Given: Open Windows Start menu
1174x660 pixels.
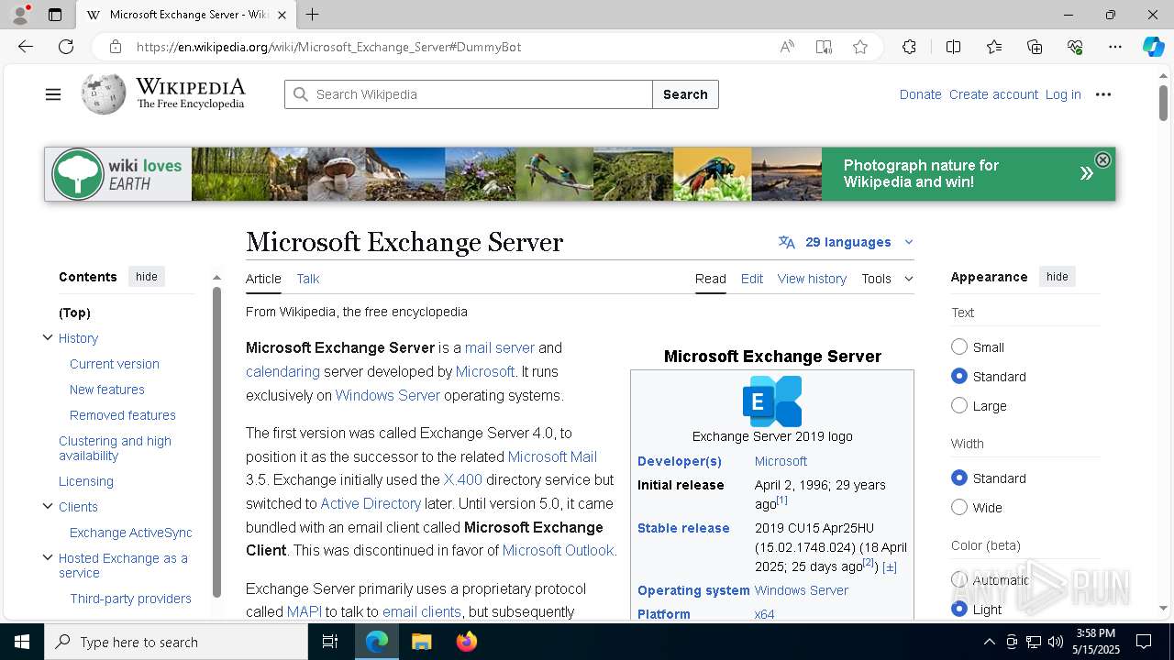Looking at the screenshot, I should pos(22,642).
